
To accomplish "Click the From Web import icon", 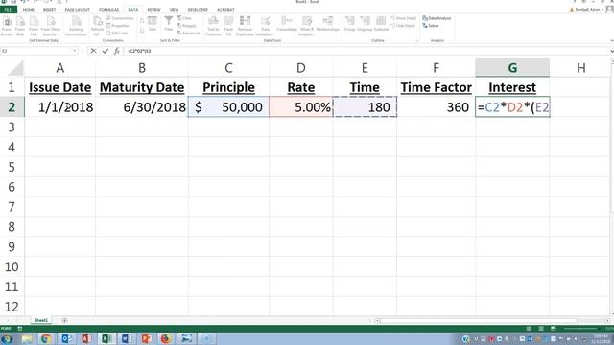I will (x=20, y=26).
